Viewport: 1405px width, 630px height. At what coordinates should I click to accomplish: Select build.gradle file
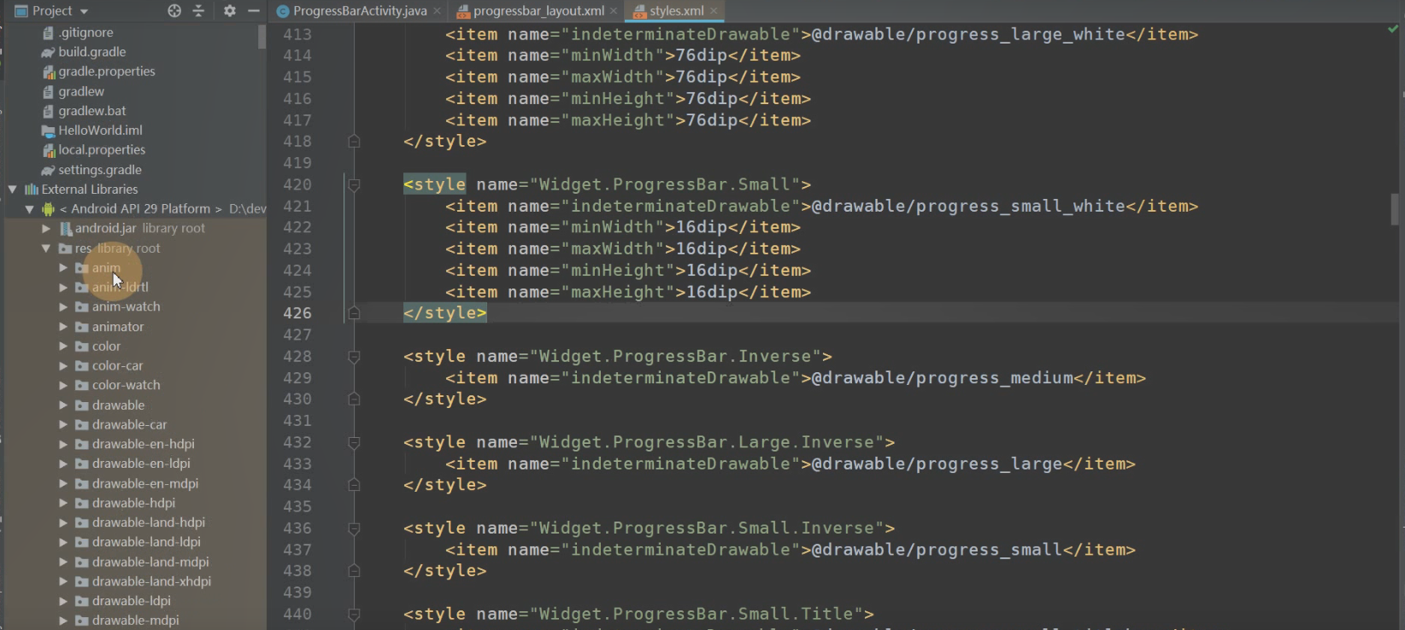pos(91,52)
